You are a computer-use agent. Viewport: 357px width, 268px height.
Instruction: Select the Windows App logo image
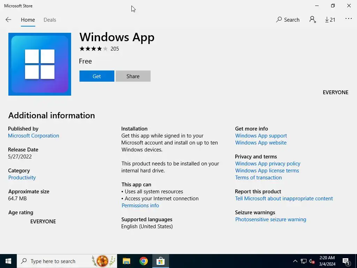[x=40, y=64]
